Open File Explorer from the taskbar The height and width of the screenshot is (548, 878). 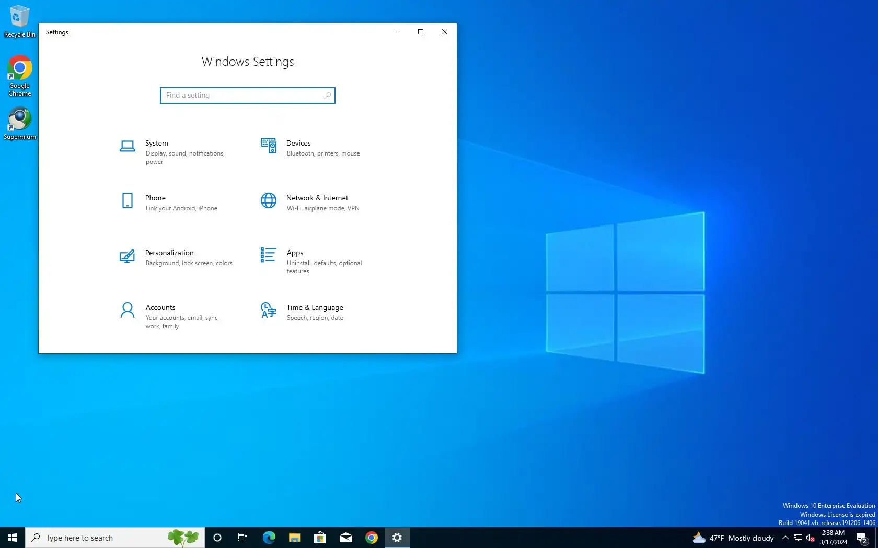tap(294, 538)
